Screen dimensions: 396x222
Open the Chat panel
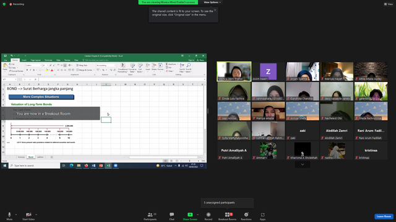[x=172, y=216]
